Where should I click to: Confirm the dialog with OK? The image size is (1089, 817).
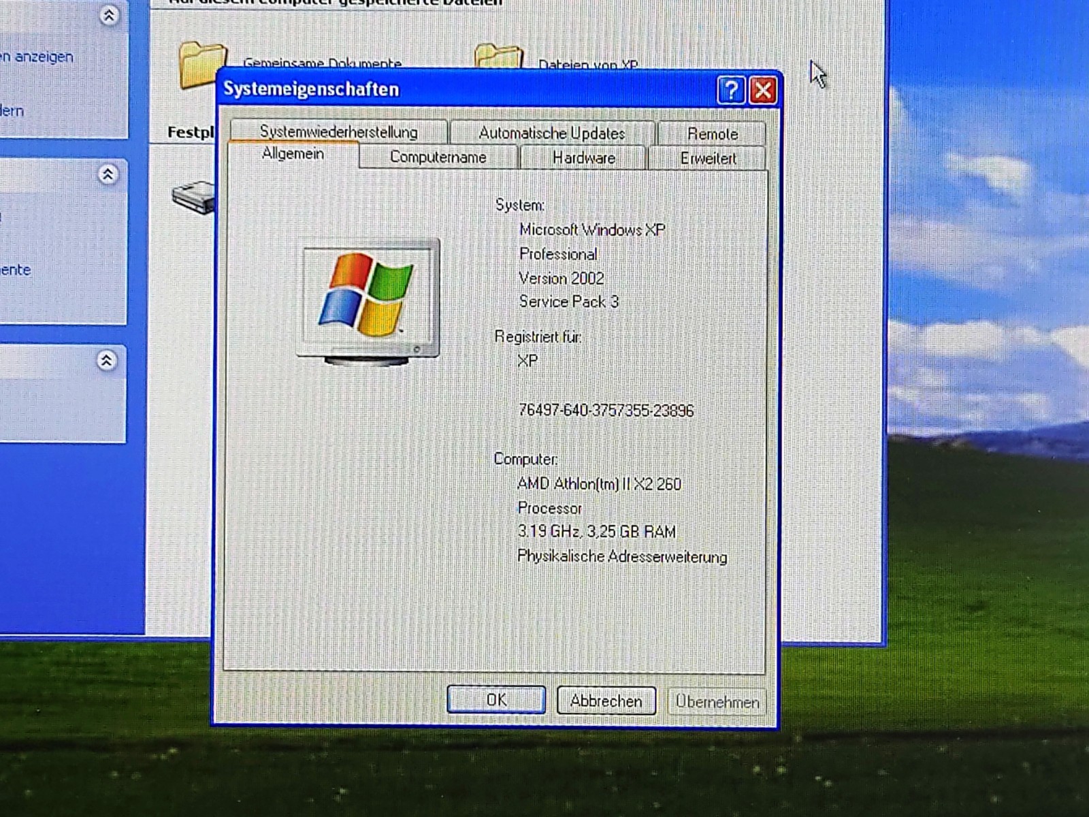point(496,700)
